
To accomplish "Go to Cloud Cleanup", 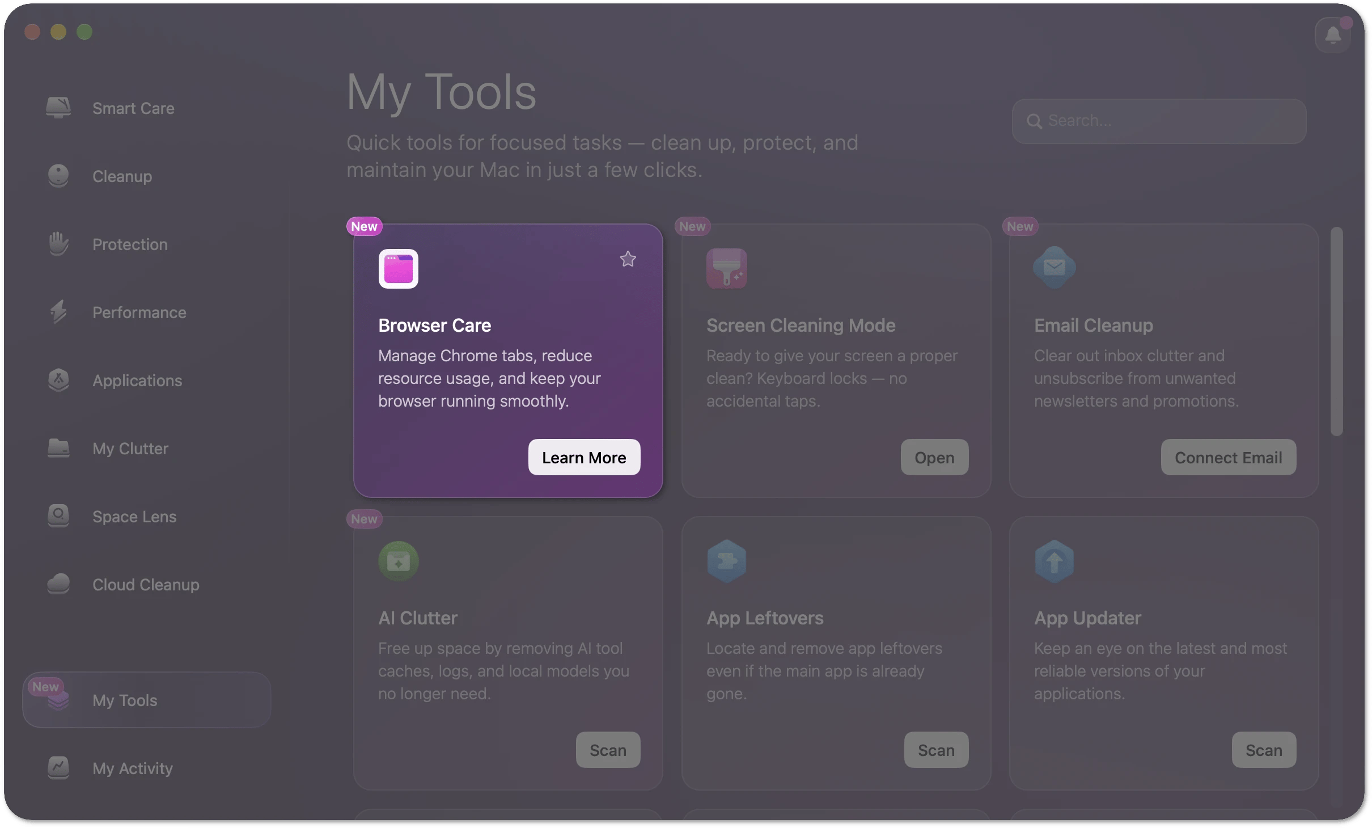I will [x=146, y=584].
